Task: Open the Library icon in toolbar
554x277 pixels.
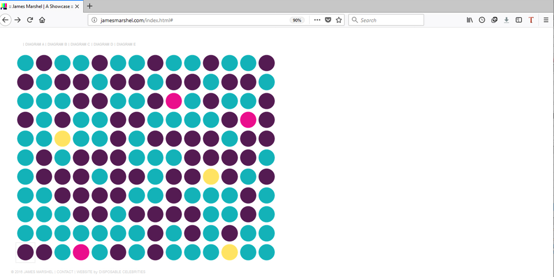Action: 469,20
